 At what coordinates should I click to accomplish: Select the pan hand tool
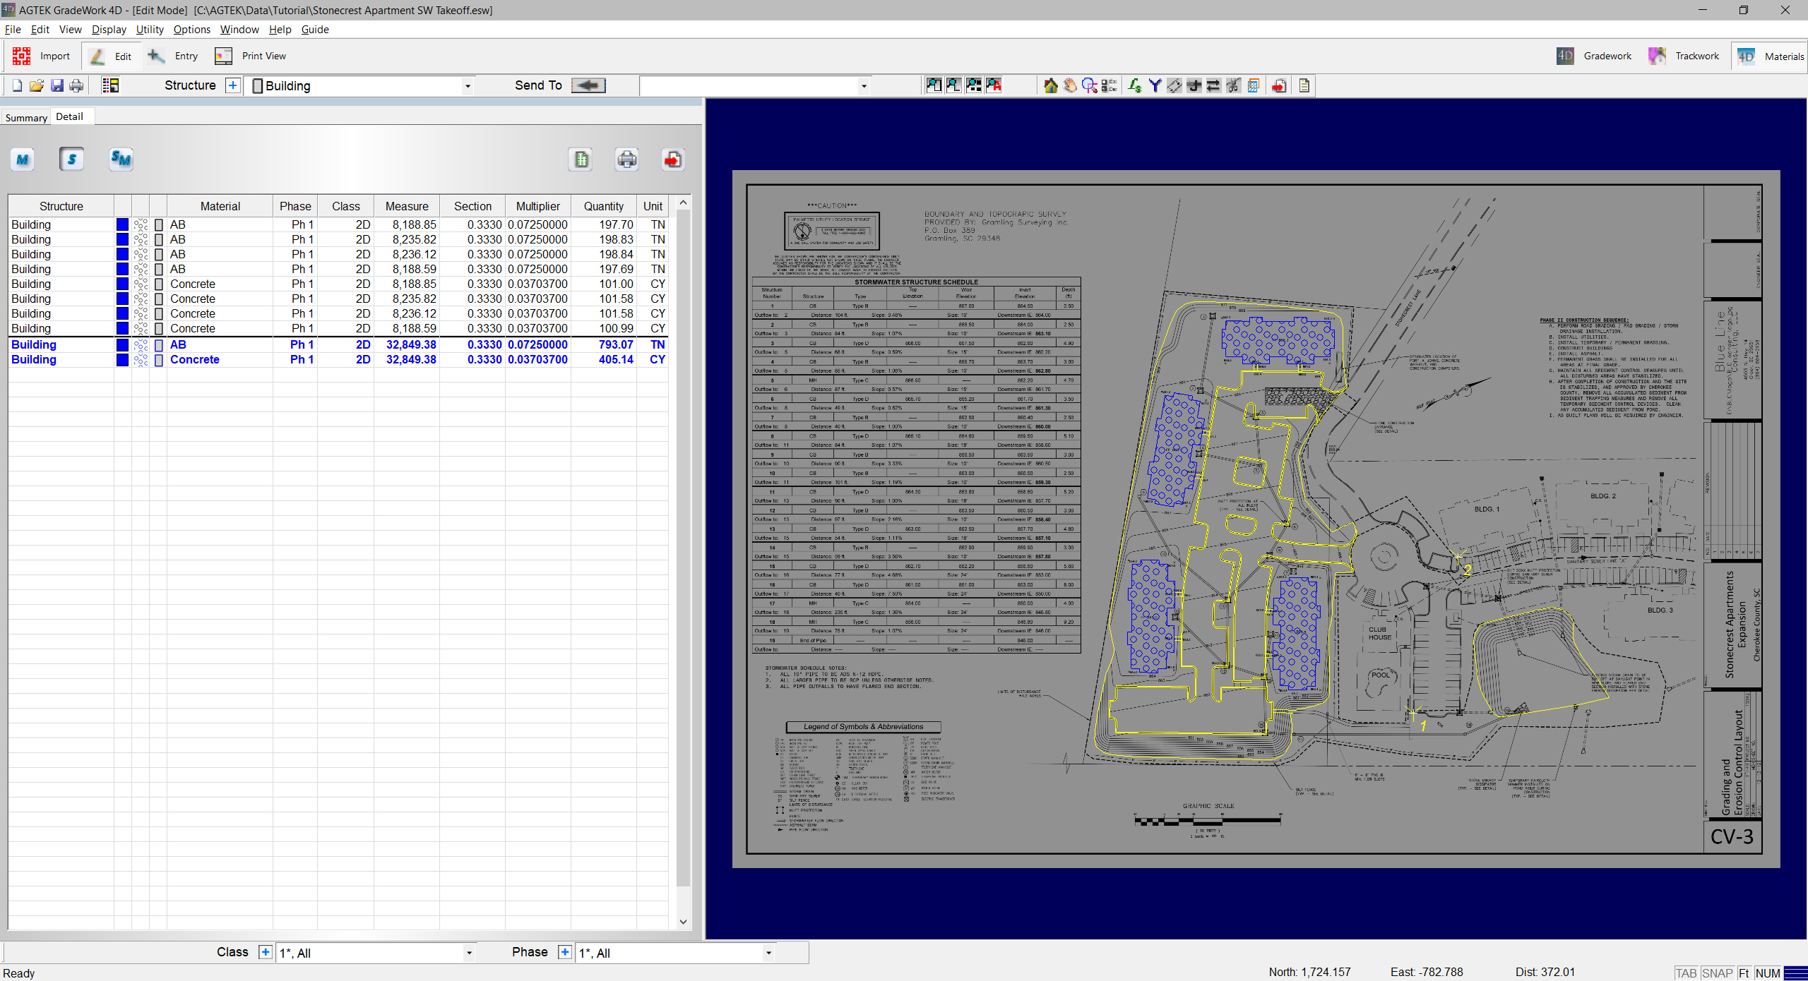coord(1070,85)
